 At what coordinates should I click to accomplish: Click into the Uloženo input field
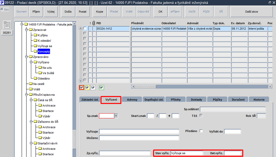(x=139, y=138)
